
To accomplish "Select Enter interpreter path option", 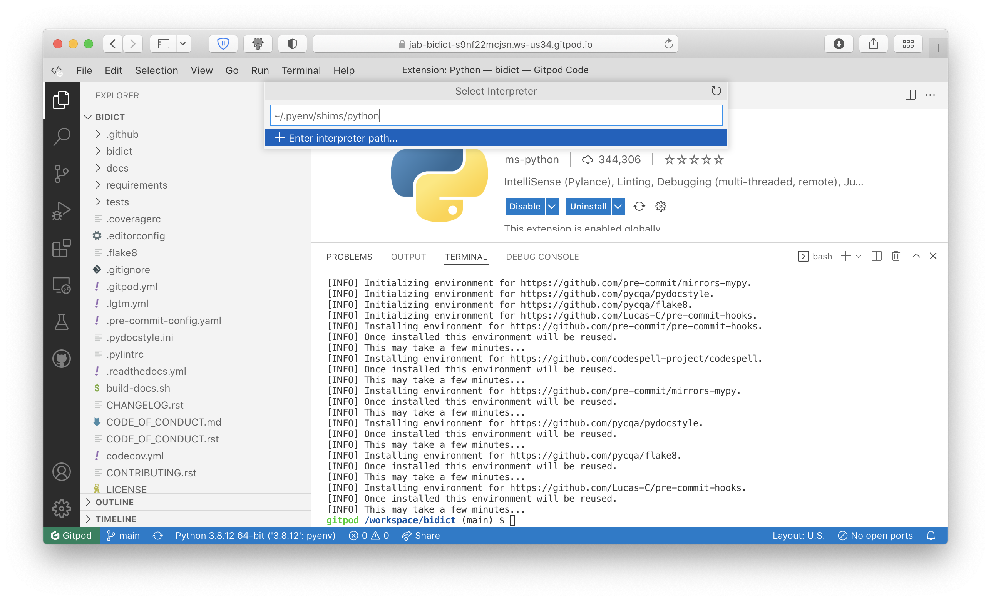I will (x=496, y=138).
